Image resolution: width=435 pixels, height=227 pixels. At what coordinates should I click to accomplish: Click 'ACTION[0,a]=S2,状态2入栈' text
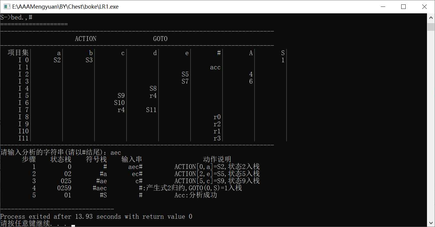pos(217,167)
